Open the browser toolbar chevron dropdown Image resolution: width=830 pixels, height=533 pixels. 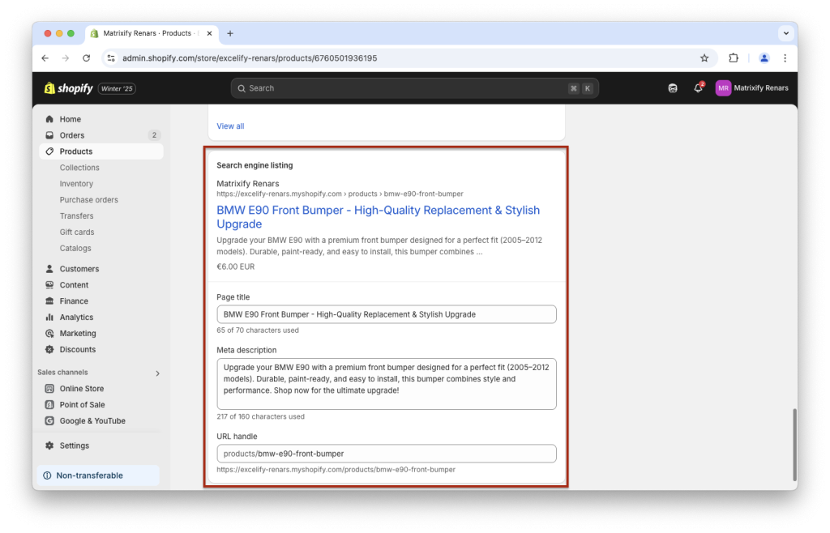coord(785,33)
